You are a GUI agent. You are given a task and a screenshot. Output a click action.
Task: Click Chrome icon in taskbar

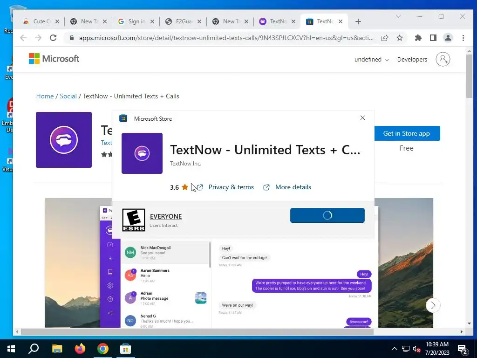click(103, 349)
